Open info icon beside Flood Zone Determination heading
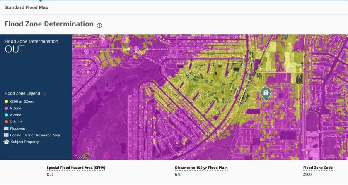 coord(99,25)
